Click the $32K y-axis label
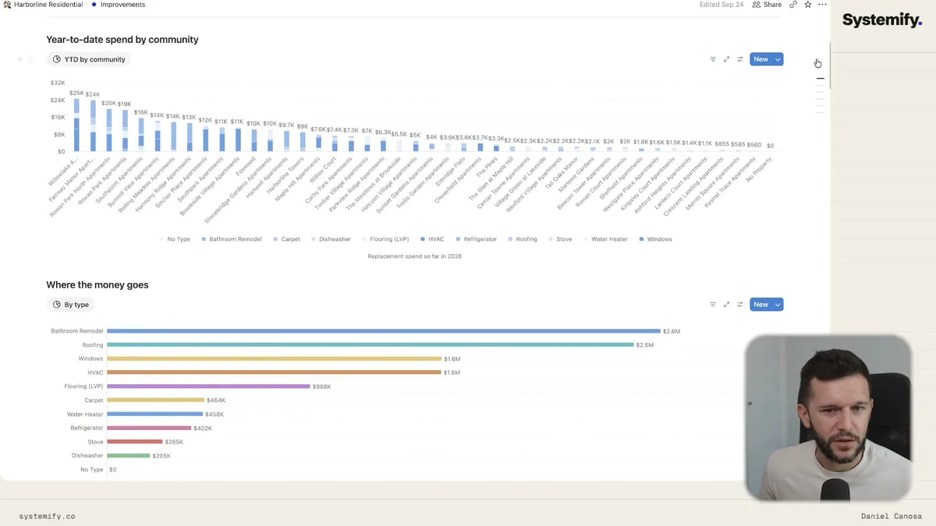The width and height of the screenshot is (936, 526). [x=58, y=83]
